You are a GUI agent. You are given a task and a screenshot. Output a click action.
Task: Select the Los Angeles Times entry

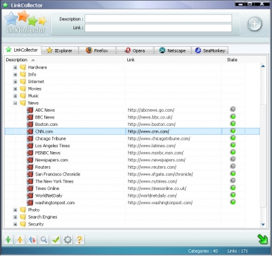tap(52, 146)
